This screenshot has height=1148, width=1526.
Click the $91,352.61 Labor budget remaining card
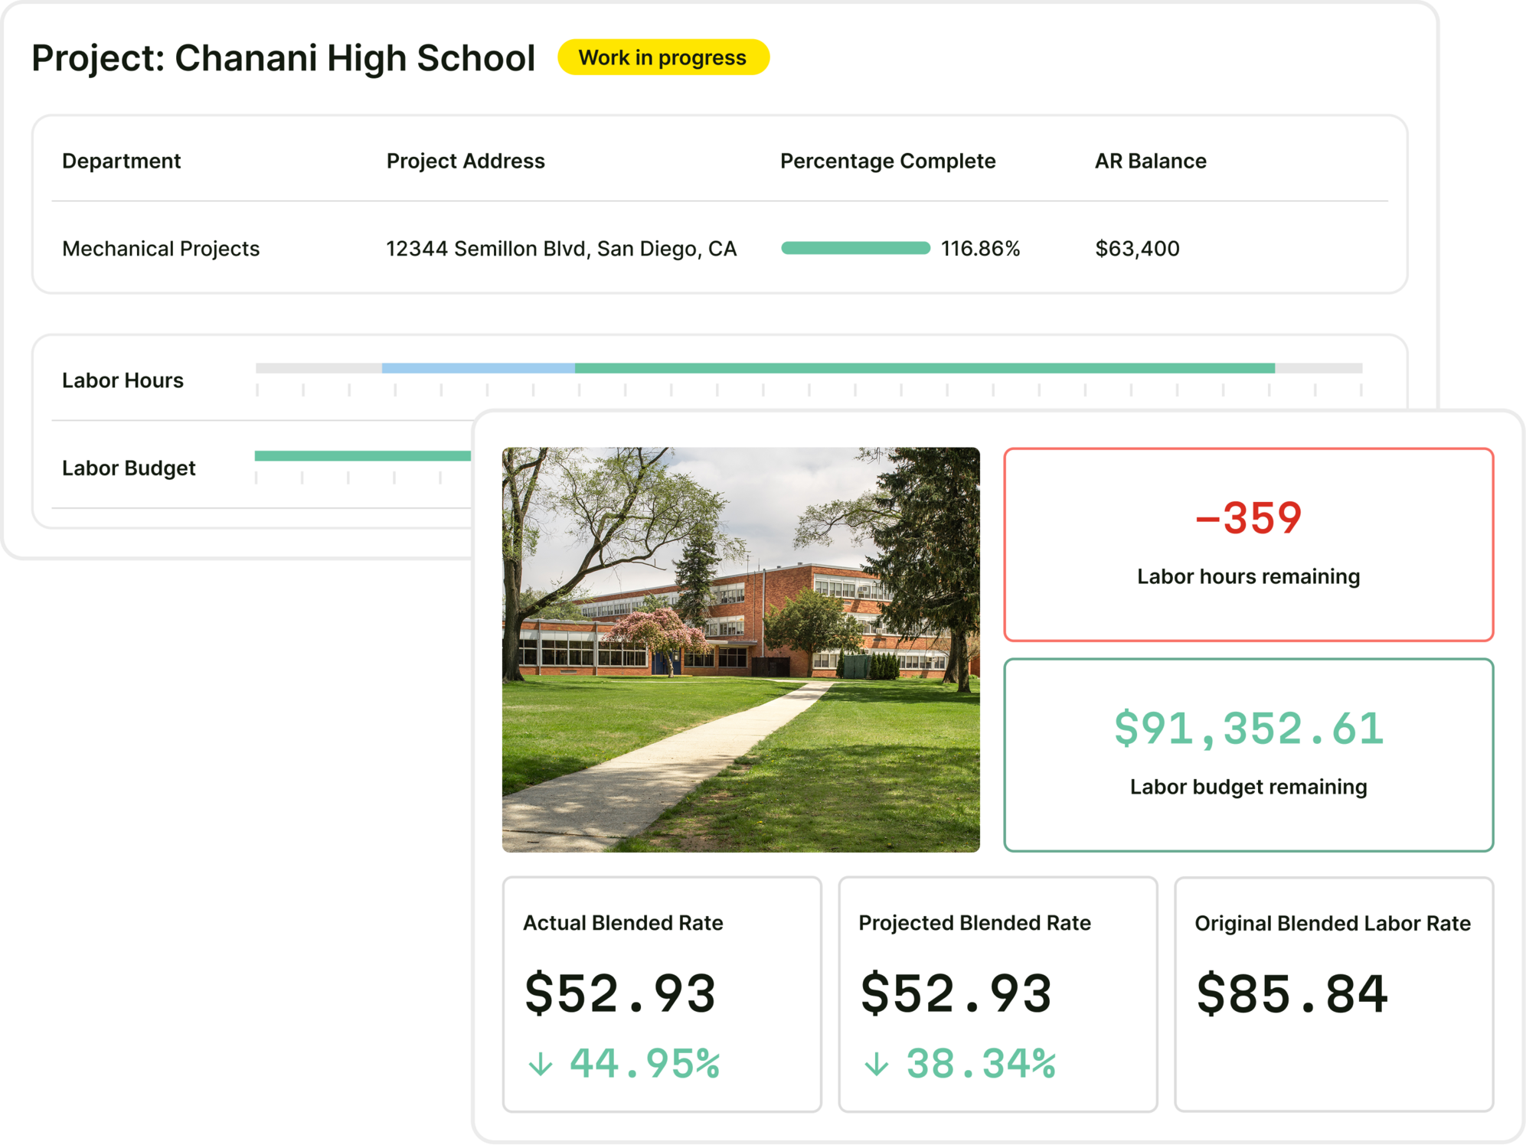[1248, 755]
